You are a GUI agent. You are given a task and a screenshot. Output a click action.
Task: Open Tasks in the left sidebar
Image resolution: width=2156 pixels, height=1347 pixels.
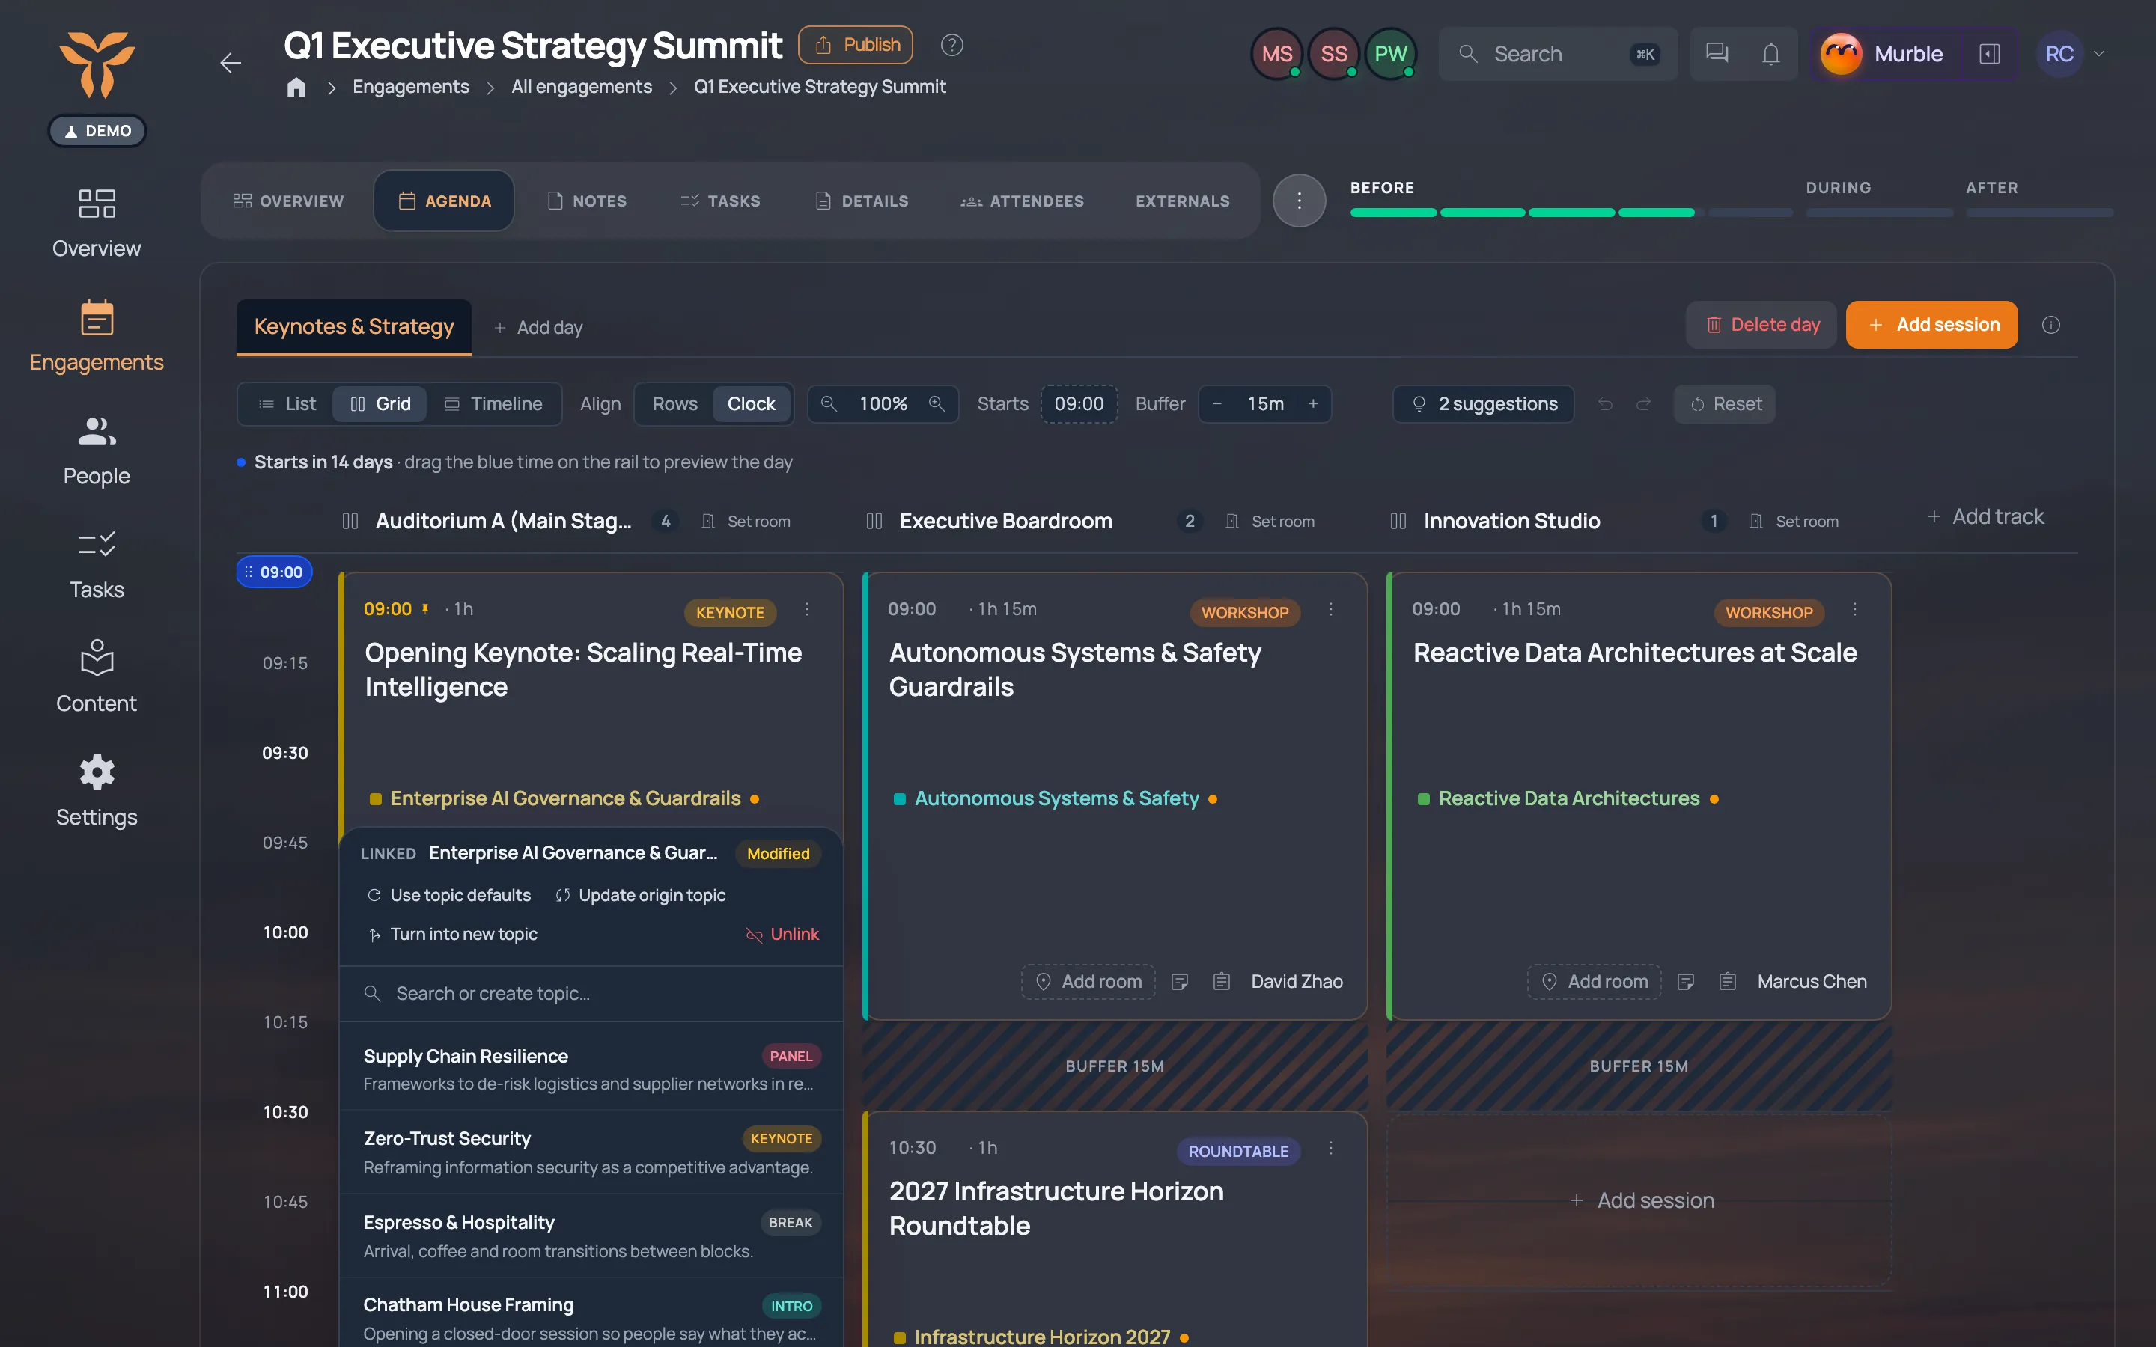point(97,565)
